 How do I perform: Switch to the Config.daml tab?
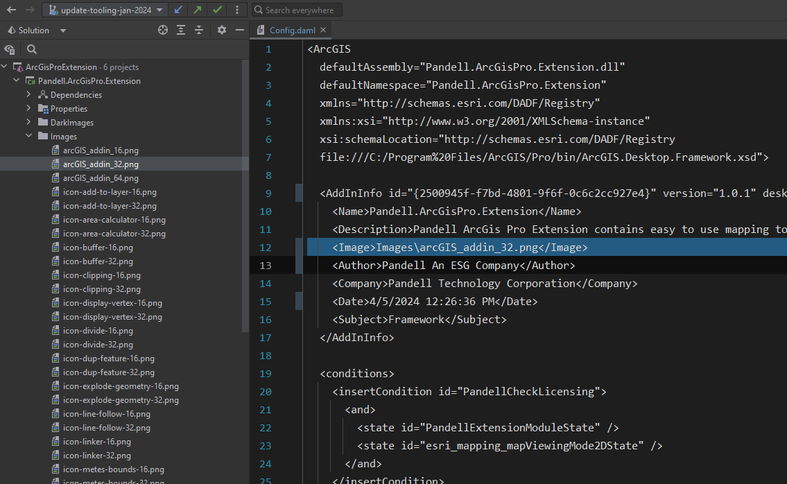coord(292,30)
